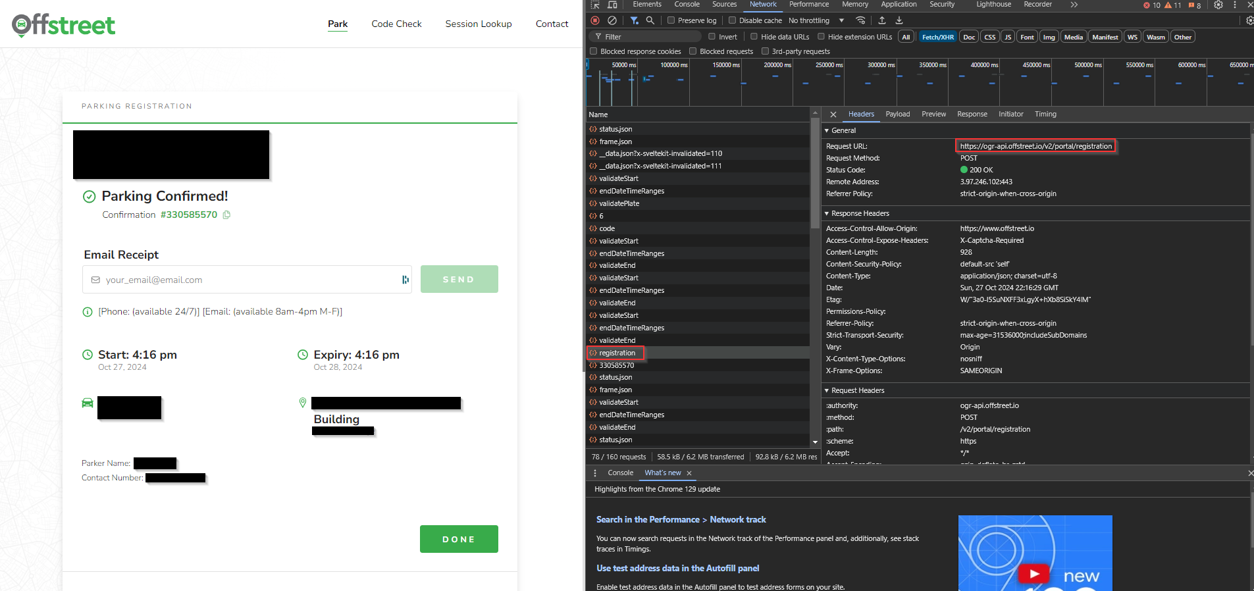Select the registration request row
This screenshot has width=1254, height=591.
click(x=698, y=353)
